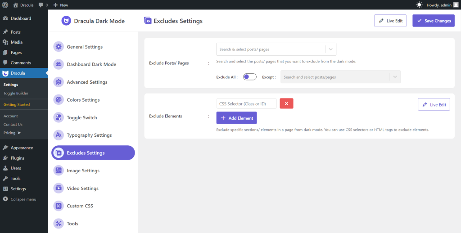
Task: Click the Dracula bat icon in sidebar
Action: 5,73
